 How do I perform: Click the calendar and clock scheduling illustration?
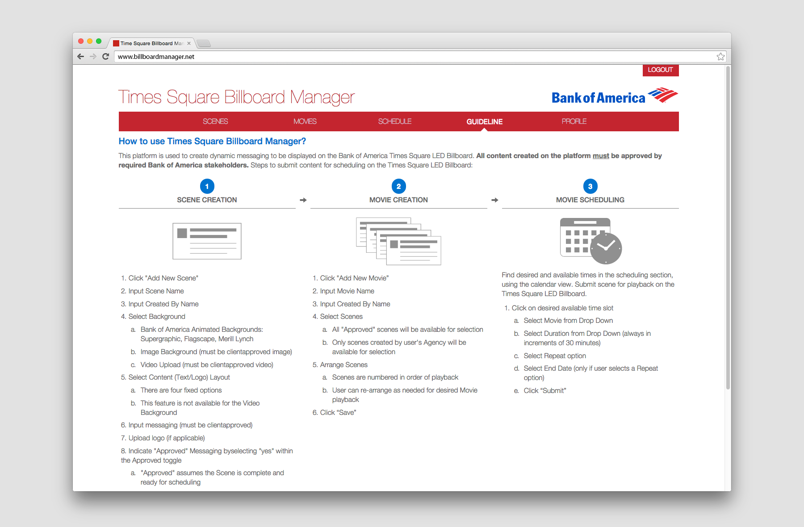coord(590,241)
